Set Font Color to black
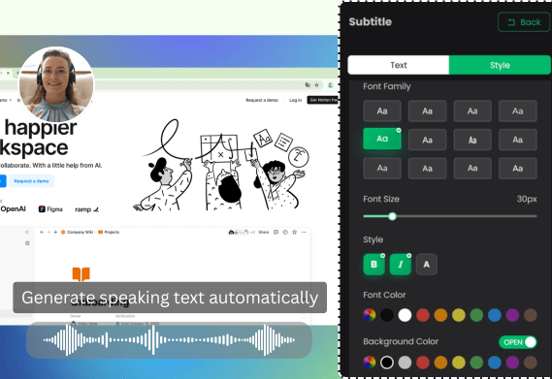Viewport: 552px width, 379px height. click(387, 315)
